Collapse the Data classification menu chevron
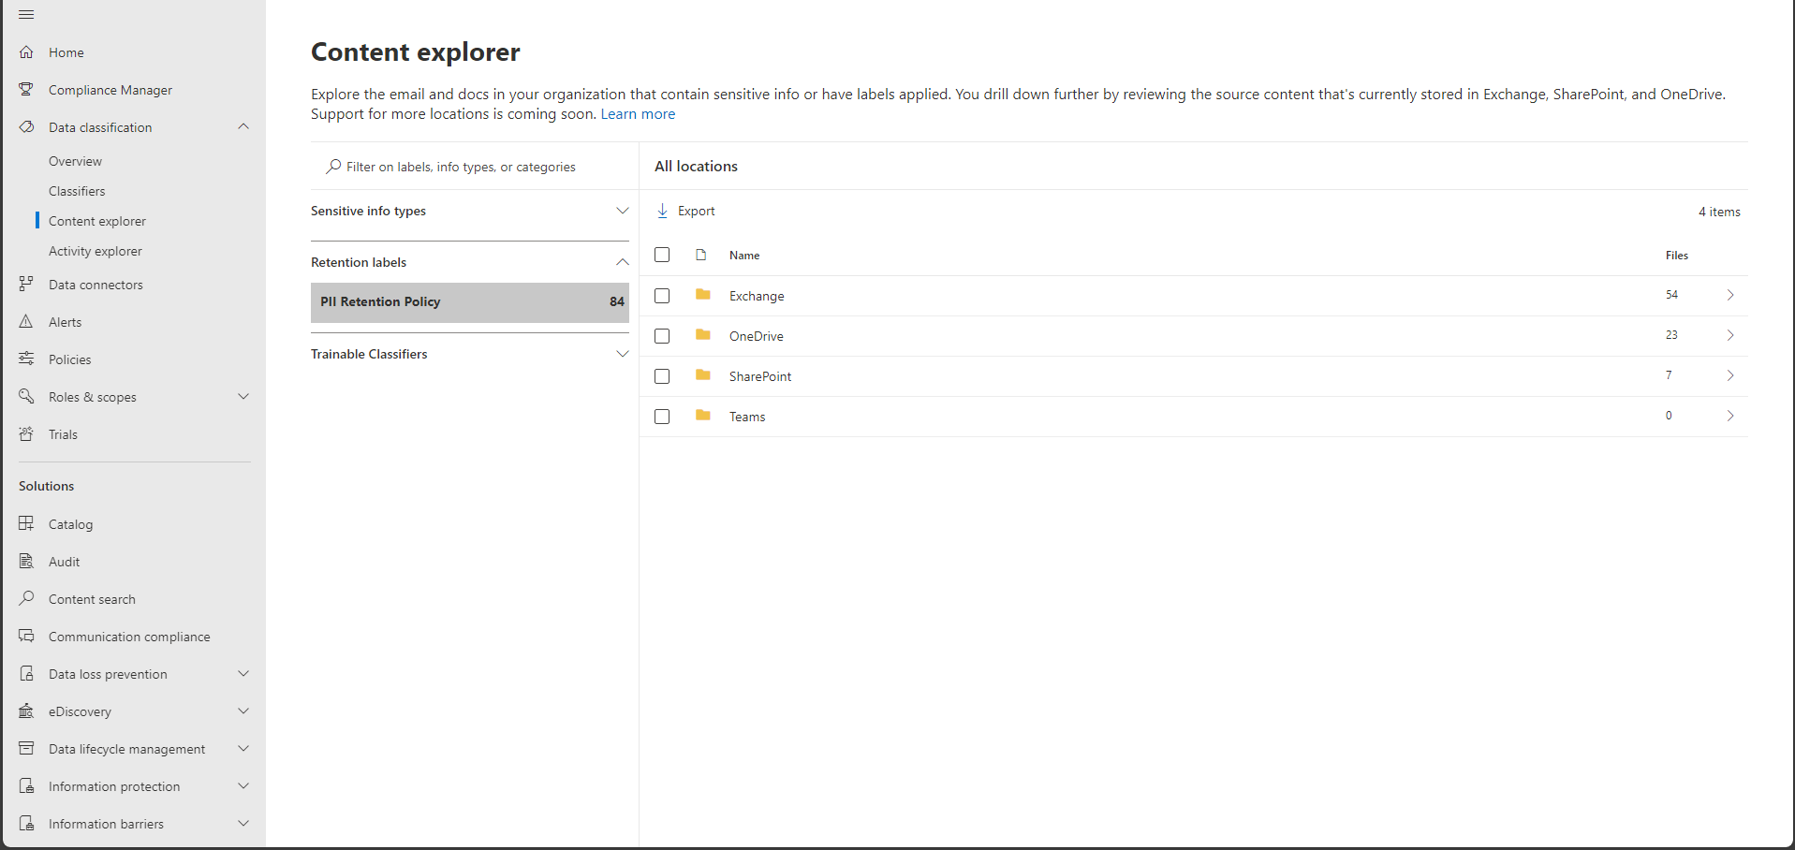This screenshot has width=1795, height=850. (243, 126)
